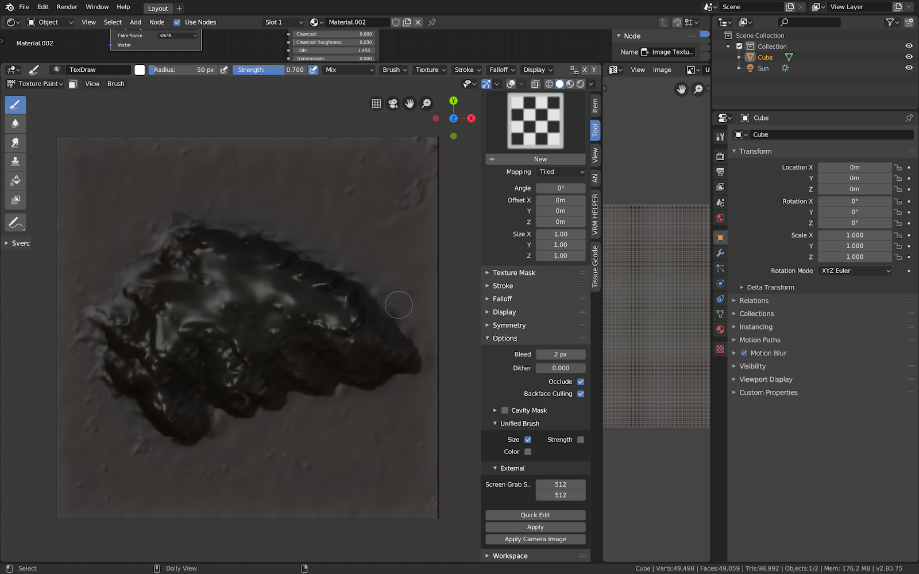Open the Rotation Mode XYZ Euler dropdown
This screenshot has height=574, width=919.
click(855, 271)
